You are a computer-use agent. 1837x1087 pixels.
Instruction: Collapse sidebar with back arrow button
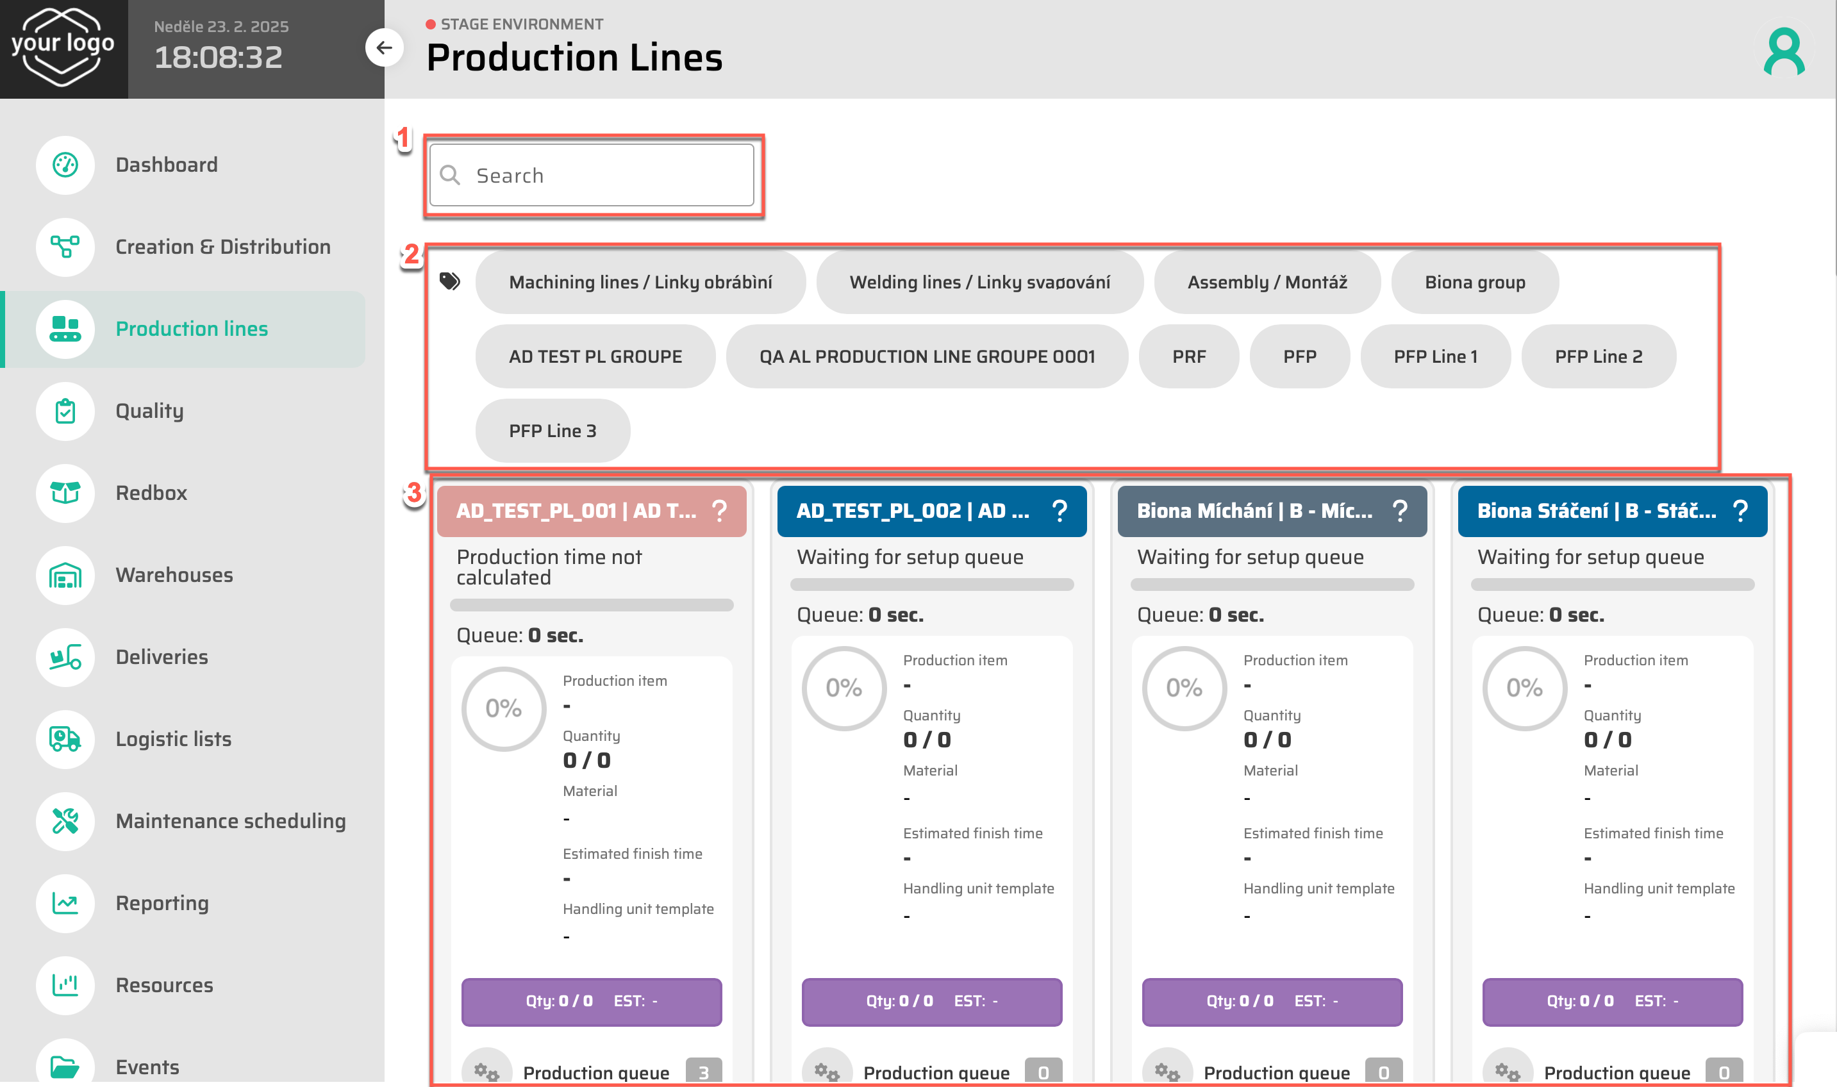(x=384, y=48)
